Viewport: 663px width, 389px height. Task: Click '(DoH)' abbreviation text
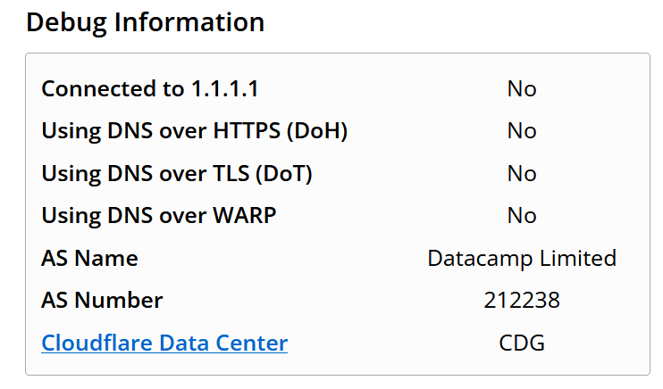(x=317, y=131)
